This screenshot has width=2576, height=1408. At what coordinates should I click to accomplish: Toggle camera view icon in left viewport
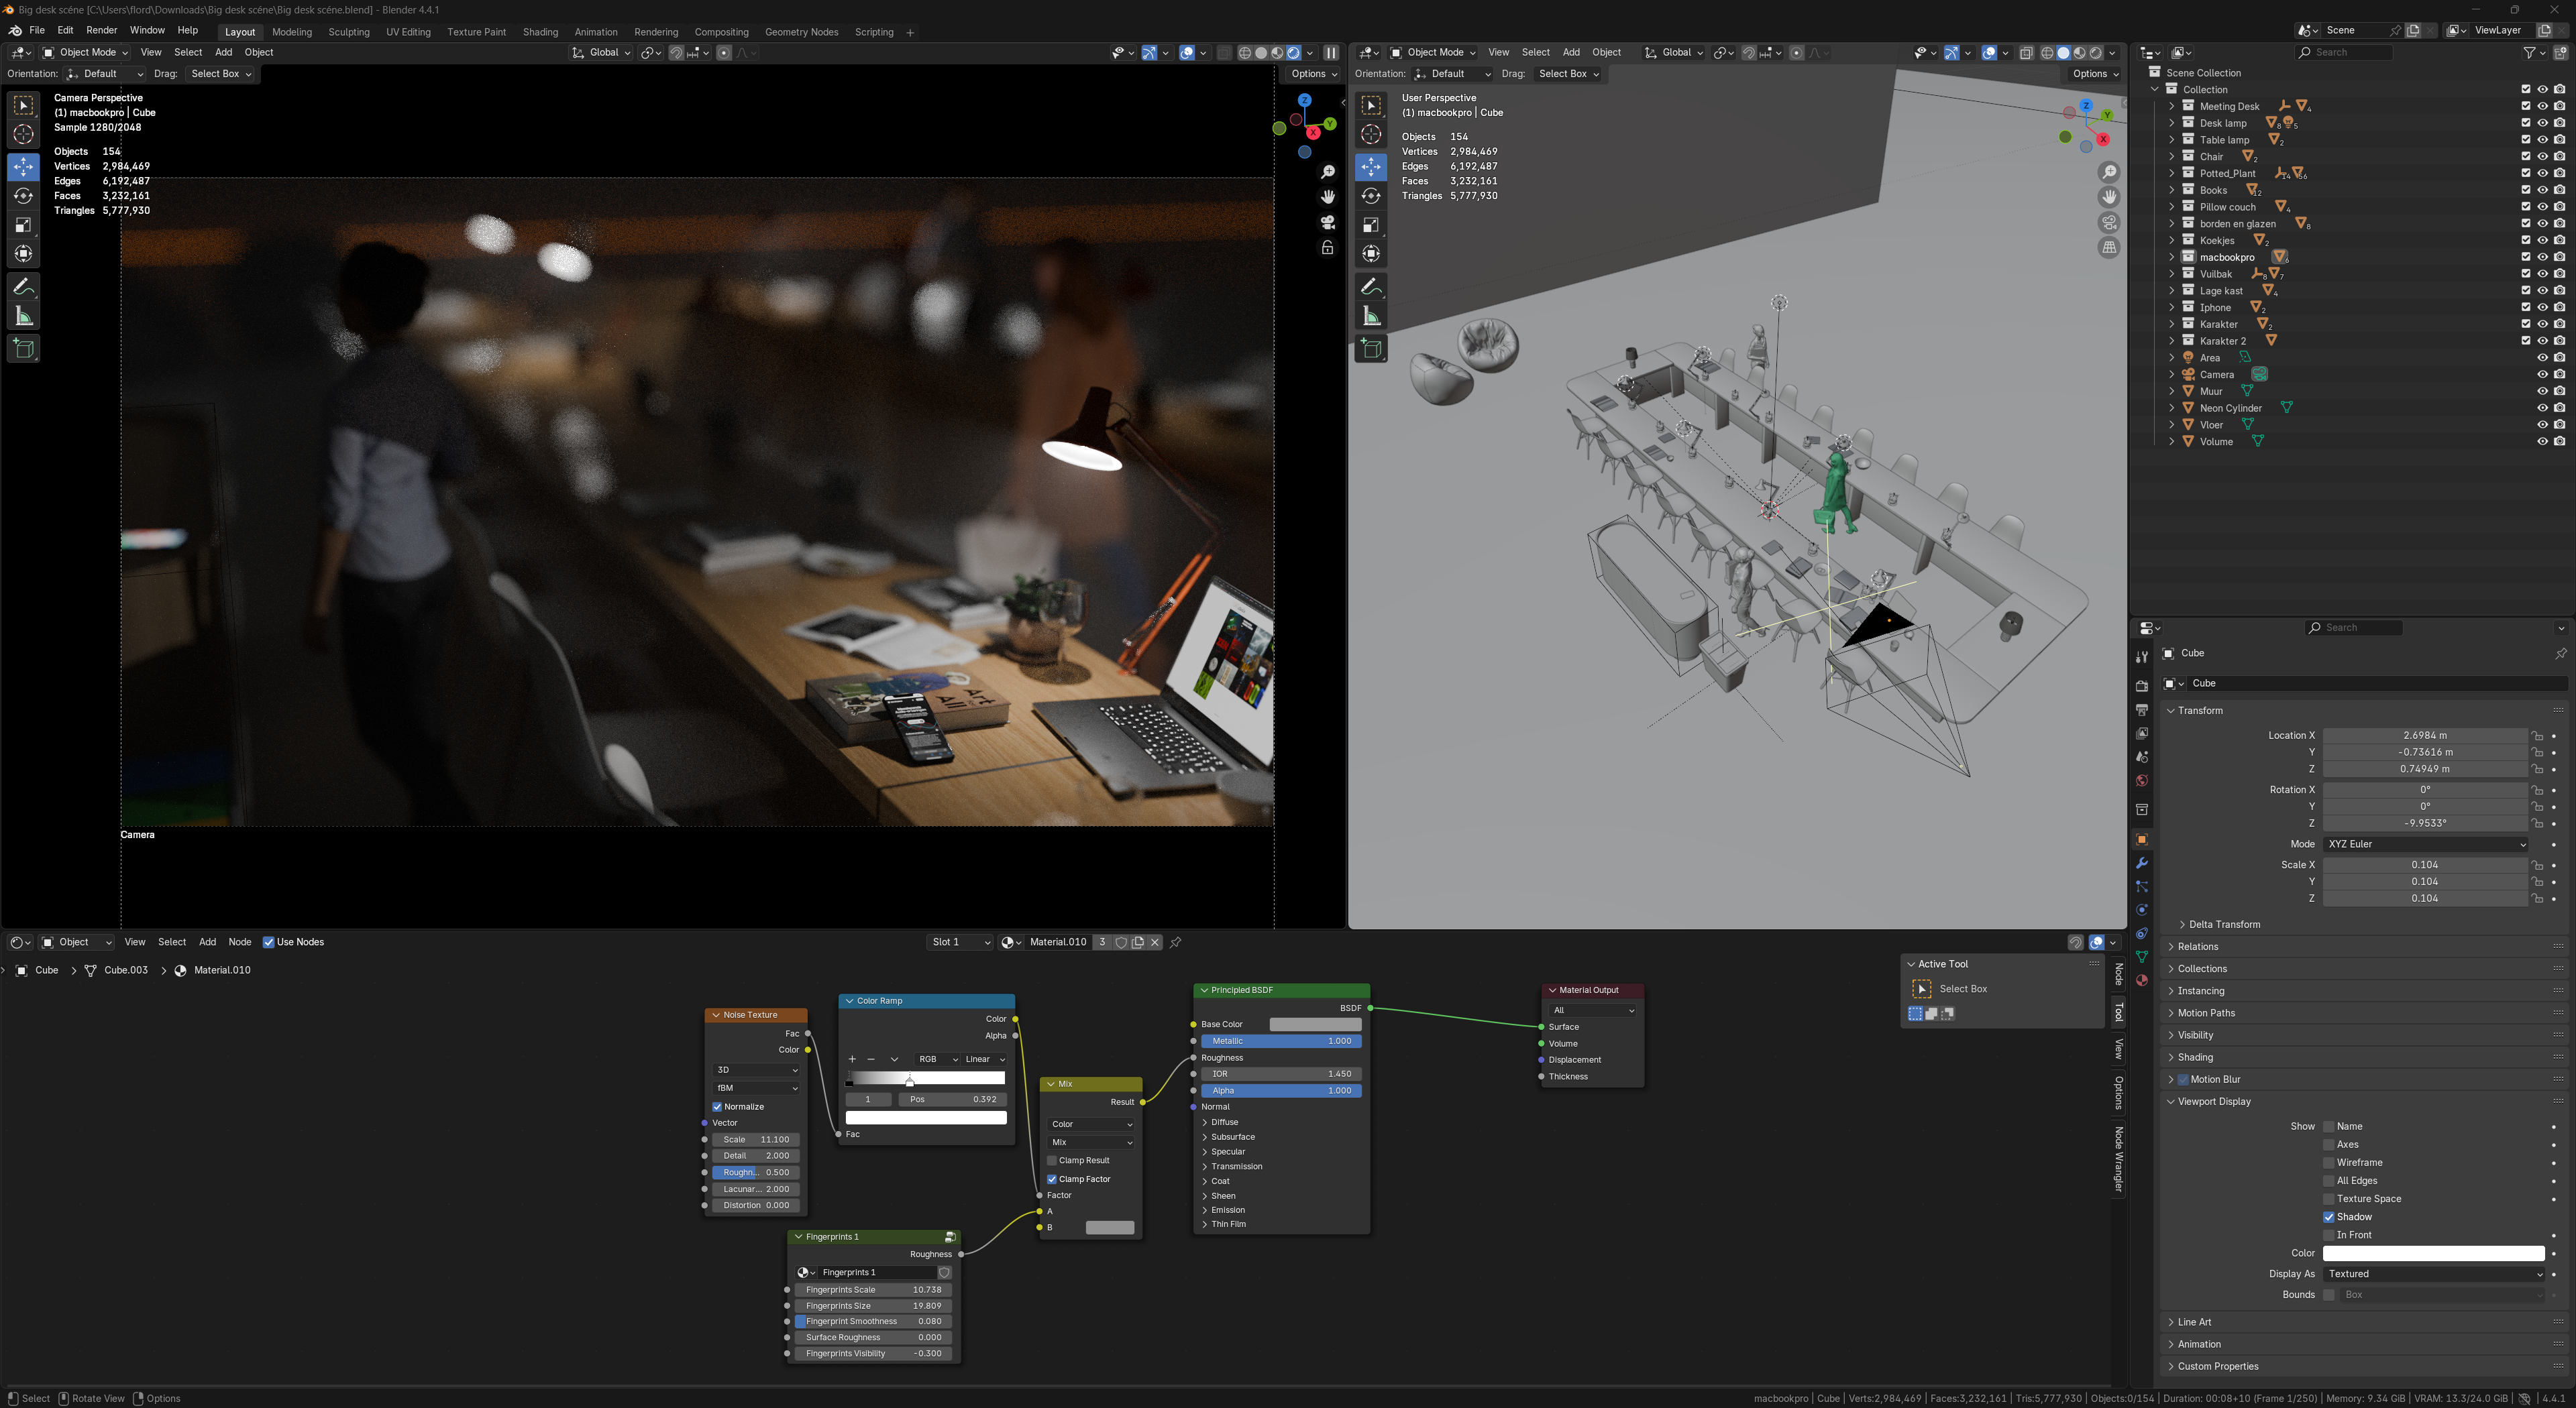coord(1328,222)
